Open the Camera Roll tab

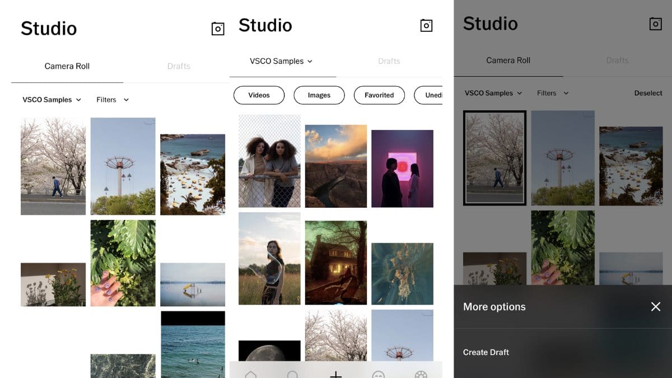(x=67, y=66)
